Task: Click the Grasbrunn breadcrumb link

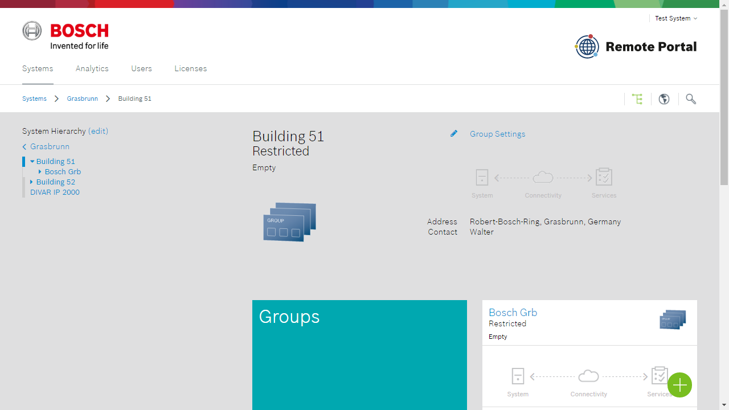Action: [83, 99]
